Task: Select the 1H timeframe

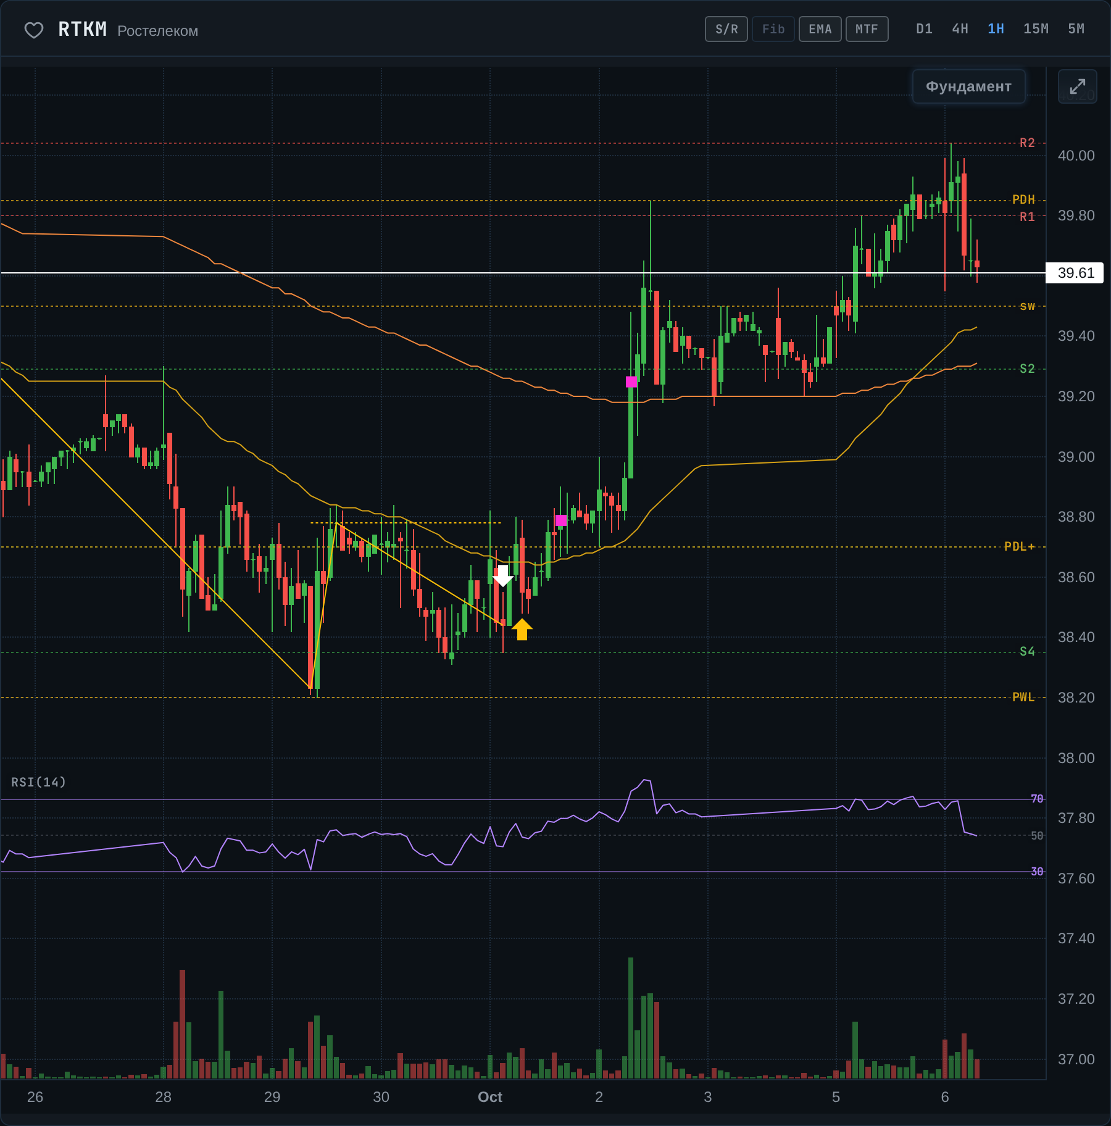Action: [996, 29]
